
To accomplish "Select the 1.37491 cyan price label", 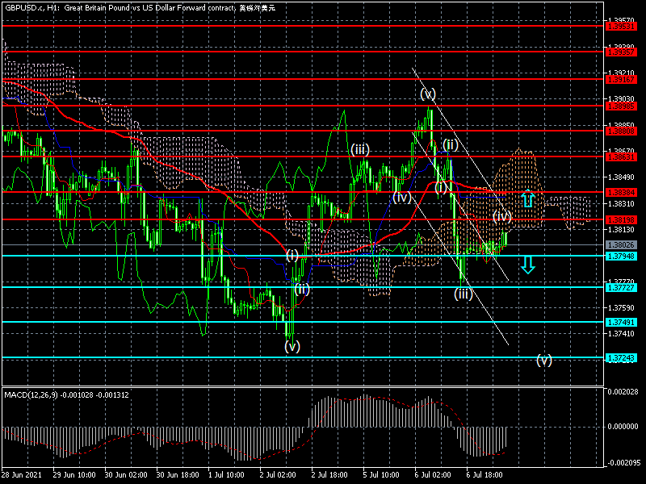I will click(x=620, y=322).
